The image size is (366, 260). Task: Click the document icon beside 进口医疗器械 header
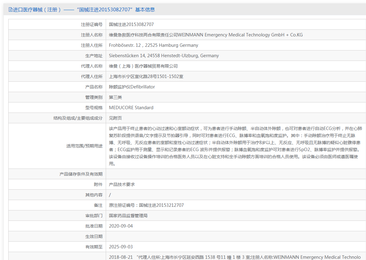coord(10,9)
